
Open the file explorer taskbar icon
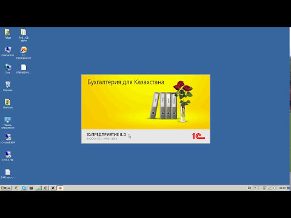tap(38, 188)
